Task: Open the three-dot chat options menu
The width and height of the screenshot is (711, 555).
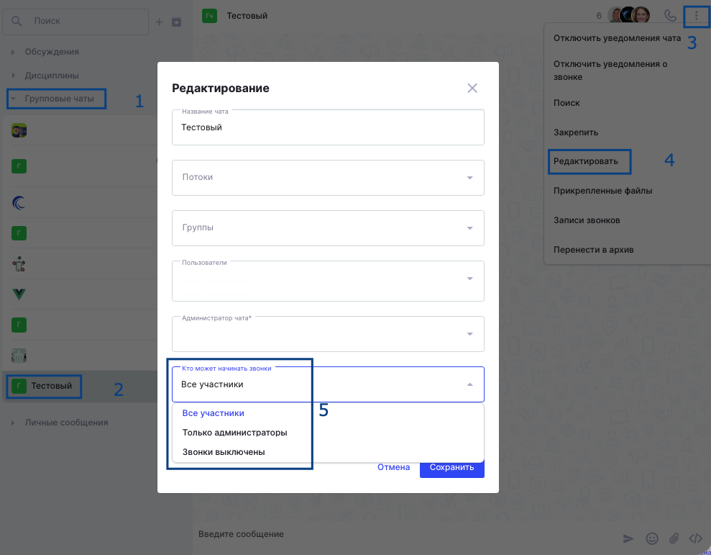Action: pyautogui.click(x=696, y=16)
